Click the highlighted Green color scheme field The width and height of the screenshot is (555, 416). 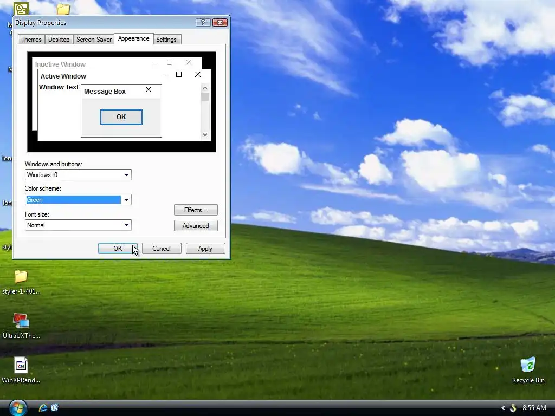(73, 200)
